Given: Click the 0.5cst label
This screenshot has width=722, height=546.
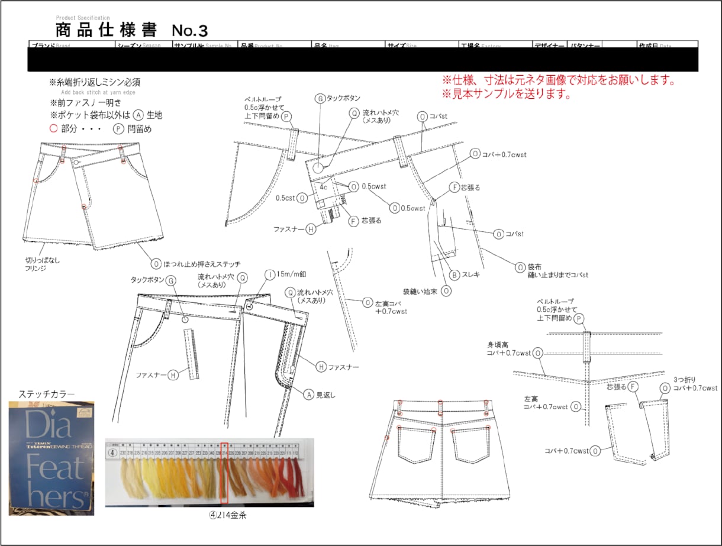Looking at the screenshot, I should pos(285,198).
